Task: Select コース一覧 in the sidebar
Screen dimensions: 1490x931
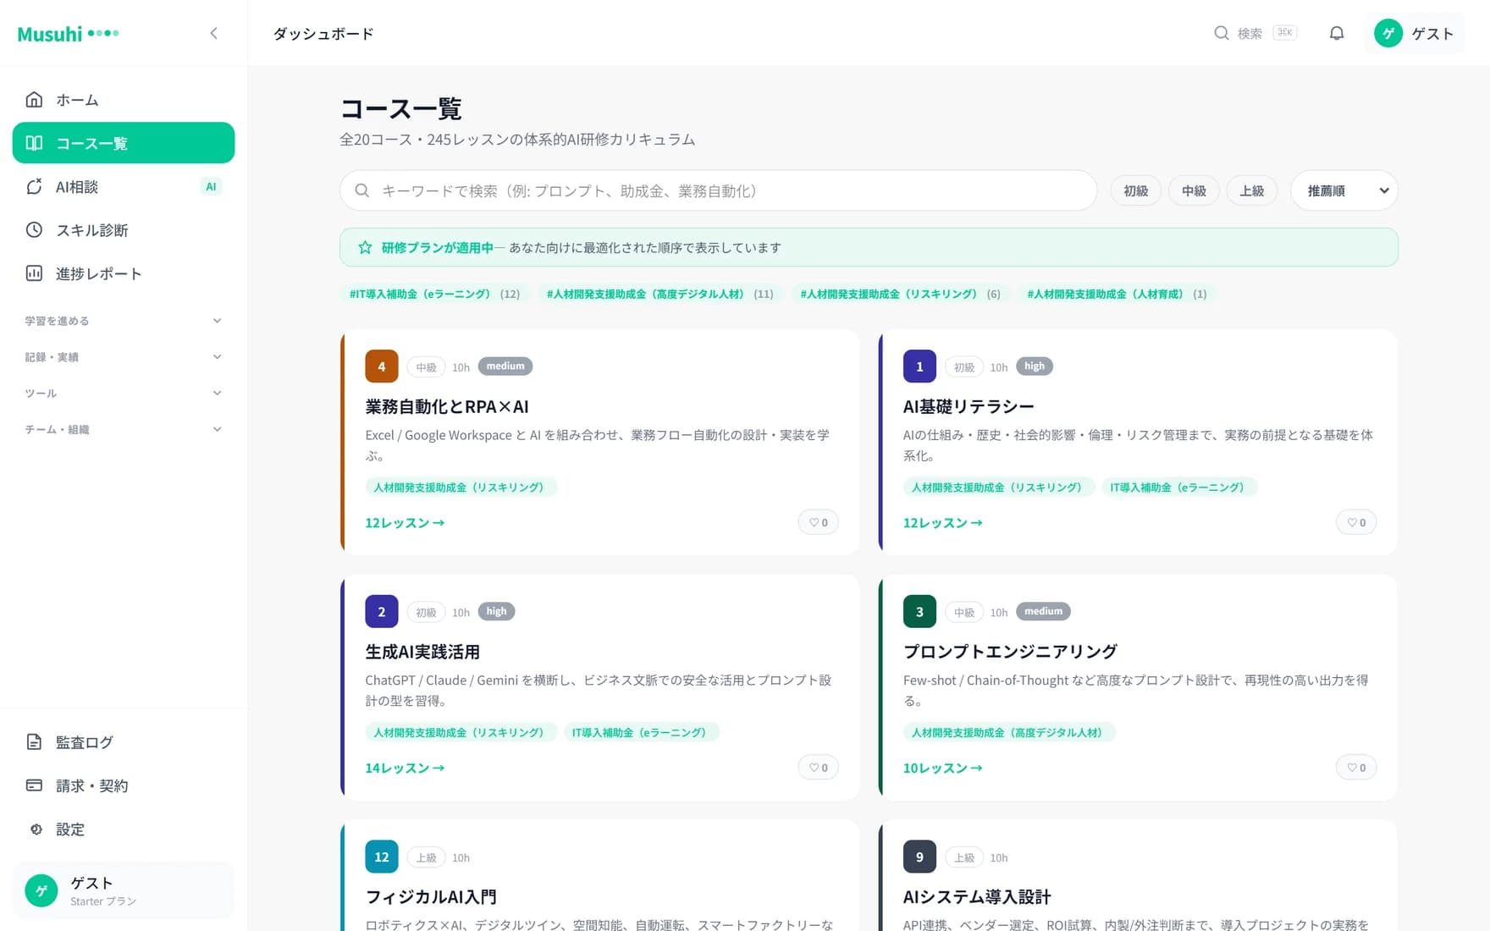Action: (x=124, y=143)
